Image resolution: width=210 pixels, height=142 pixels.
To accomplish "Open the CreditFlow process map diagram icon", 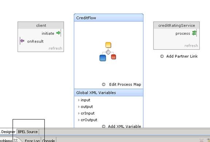I will coord(108,52).
